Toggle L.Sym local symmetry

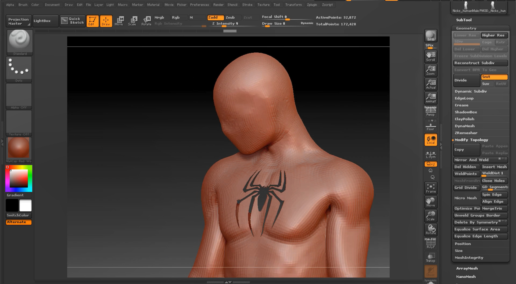pyautogui.click(x=431, y=154)
